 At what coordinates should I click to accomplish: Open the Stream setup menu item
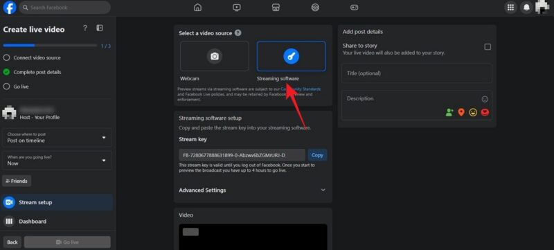click(x=57, y=202)
